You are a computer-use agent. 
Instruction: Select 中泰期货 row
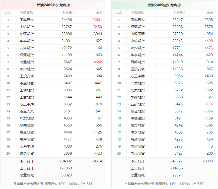164,132
